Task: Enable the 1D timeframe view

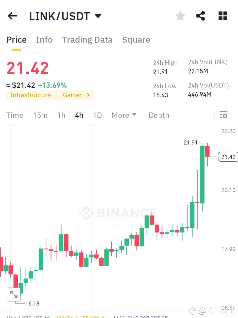Action: pos(97,115)
